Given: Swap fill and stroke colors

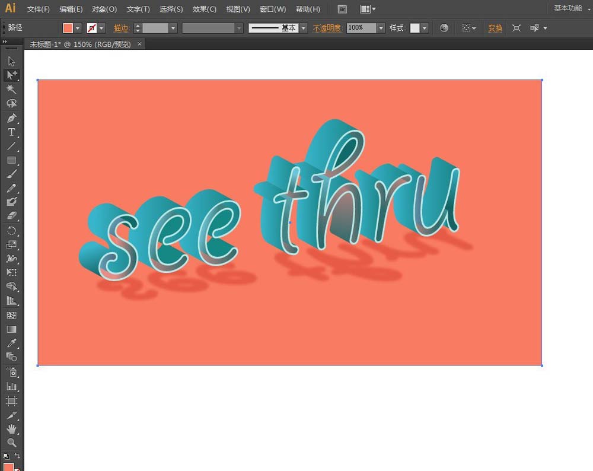Looking at the screenshot, I should tap(17, 456).
